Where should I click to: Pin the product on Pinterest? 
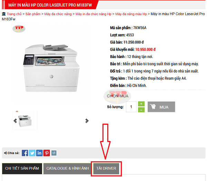point(47,153)
